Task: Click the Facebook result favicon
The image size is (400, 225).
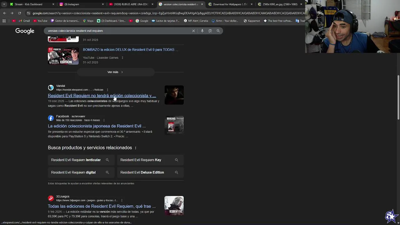Action: [51, 118]
